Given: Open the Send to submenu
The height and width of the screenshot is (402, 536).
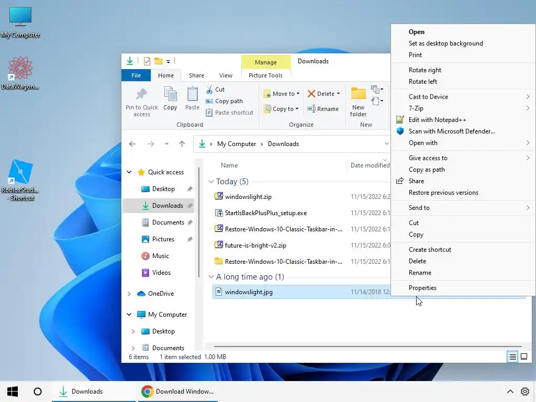Looking at the screenshot, I should click(463, 207).
